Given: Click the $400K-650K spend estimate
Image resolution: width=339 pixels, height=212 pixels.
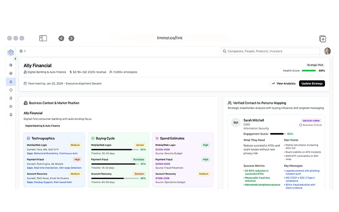Looking at the screenshot, I should [163, 164].
